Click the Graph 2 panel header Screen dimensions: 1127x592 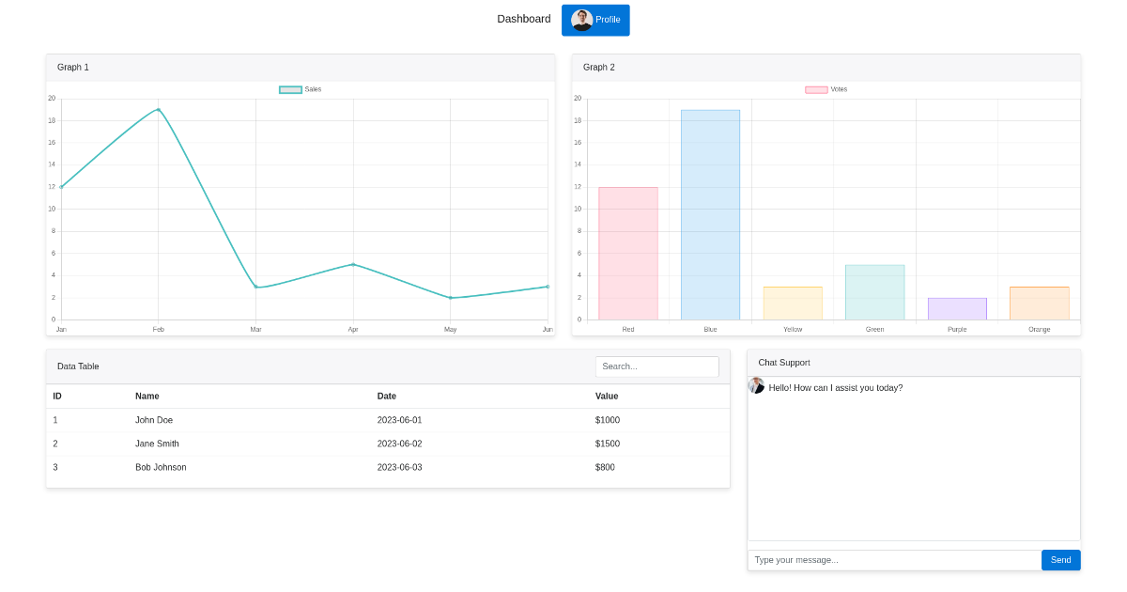click(599, 67)
